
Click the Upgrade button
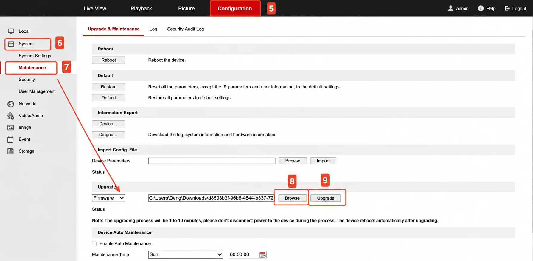tap(325, 198)
